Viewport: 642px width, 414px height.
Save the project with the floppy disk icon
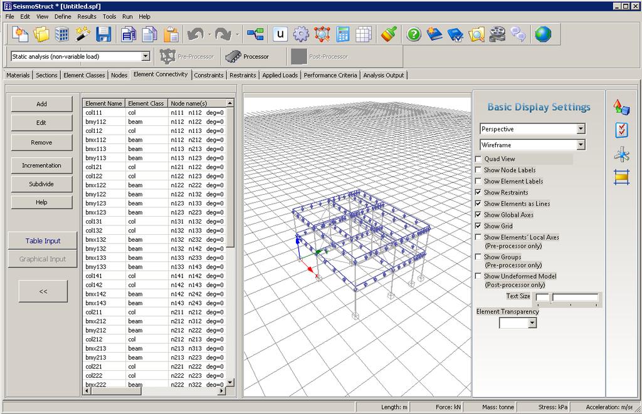(103, 34)
